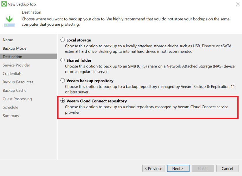Click the Cloud Connect service provider description
Viewport: 242px width, 176px height.
pyautogui.click(x=147, y=110)
